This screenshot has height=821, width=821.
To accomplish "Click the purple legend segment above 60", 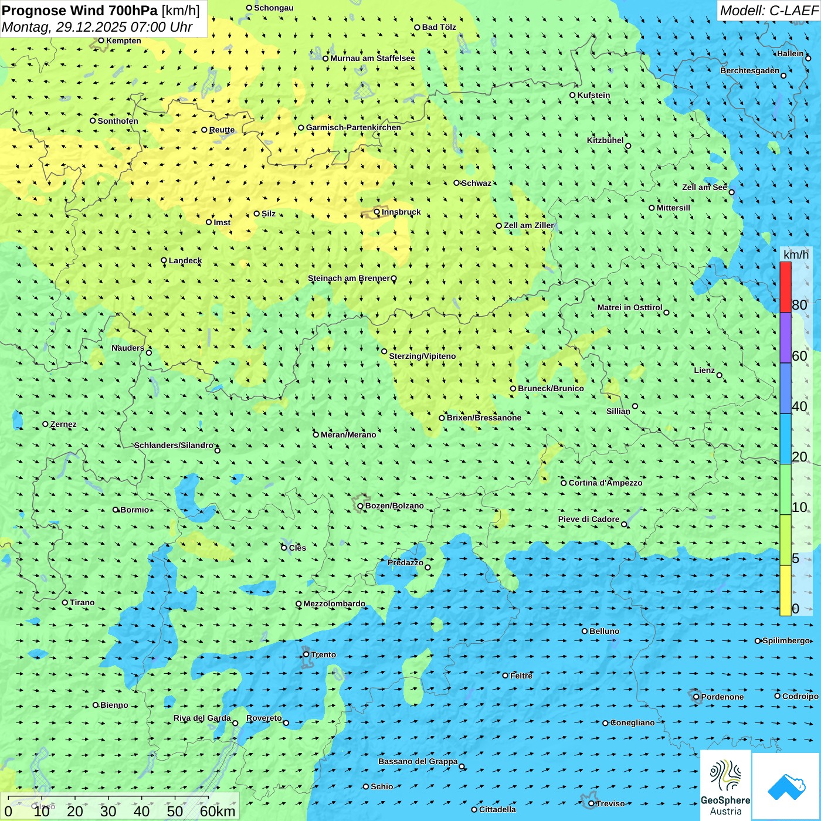I will coord(785,338).
